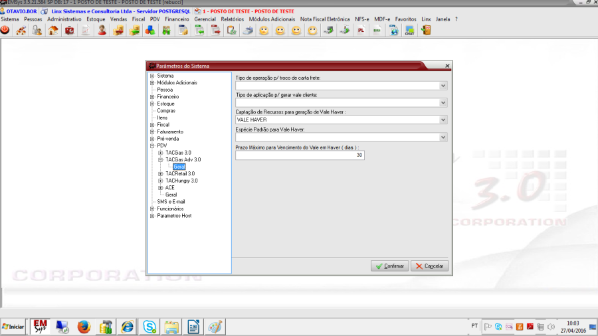Open Internet Explorer from the taskbar
598x336 pixels.
point(128,327)
